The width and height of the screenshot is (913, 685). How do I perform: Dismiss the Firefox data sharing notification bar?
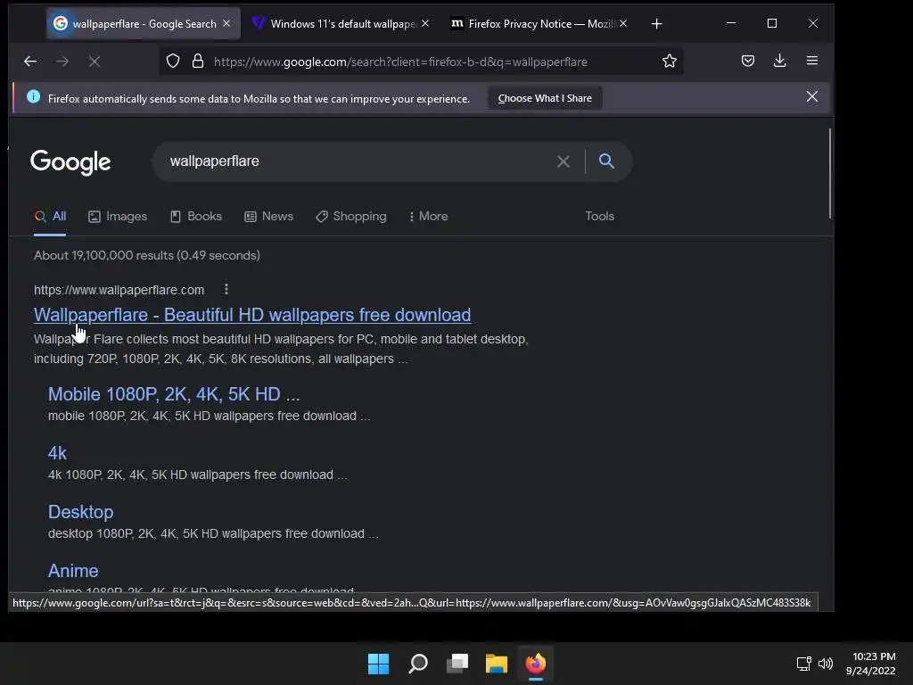click(812, 96)
